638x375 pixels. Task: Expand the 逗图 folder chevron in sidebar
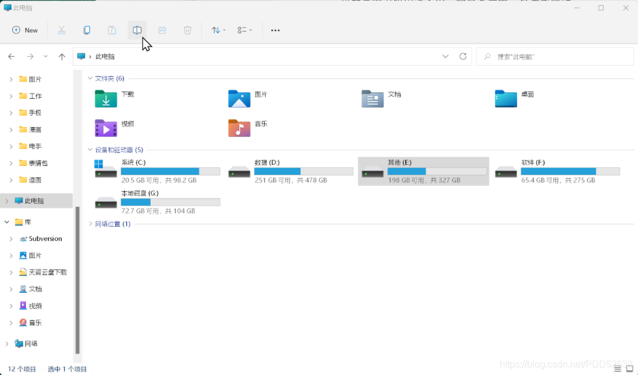click(11, 180)
